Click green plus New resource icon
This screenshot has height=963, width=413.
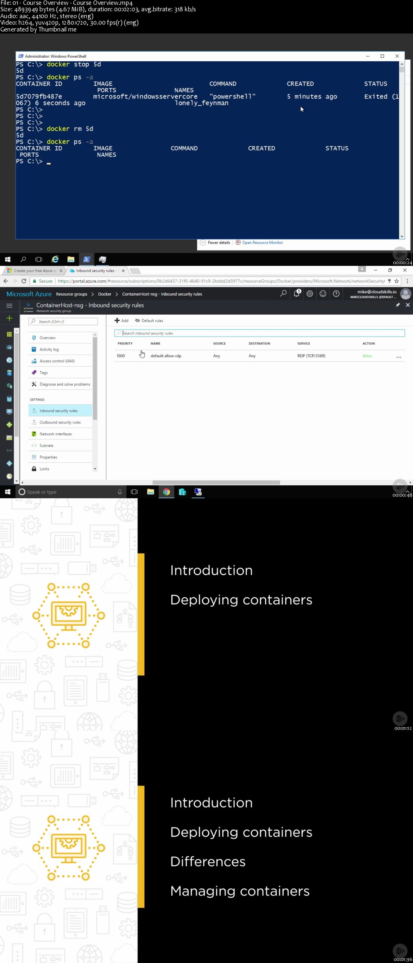(9, 318)
